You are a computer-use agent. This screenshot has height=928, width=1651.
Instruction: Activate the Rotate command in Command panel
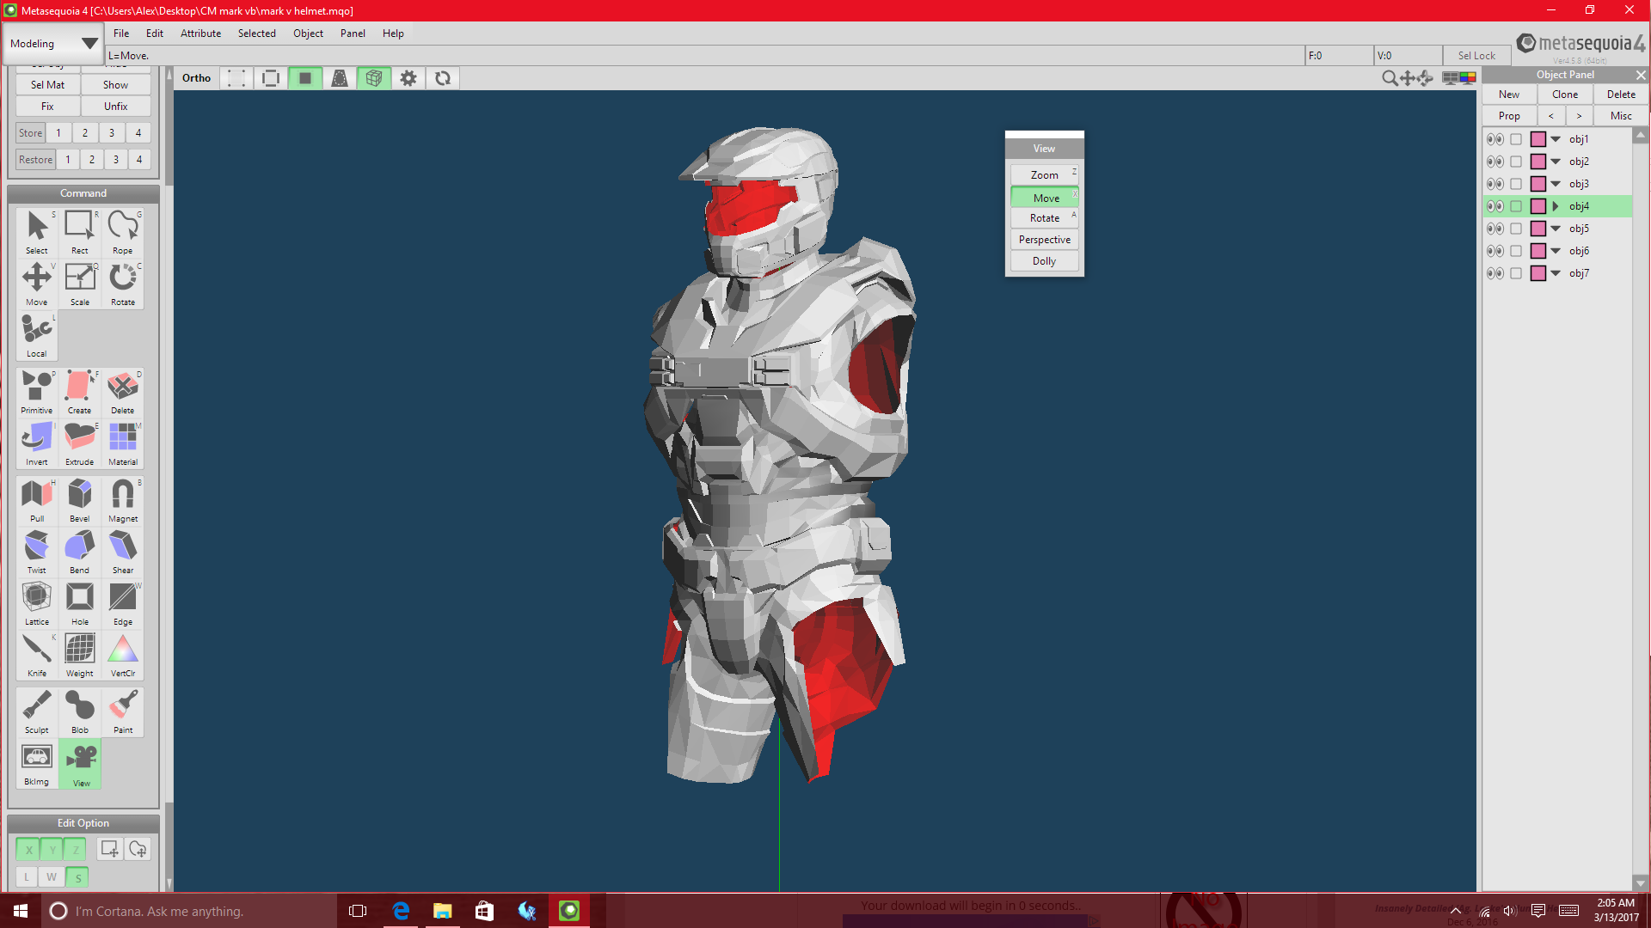click(123, 284)
